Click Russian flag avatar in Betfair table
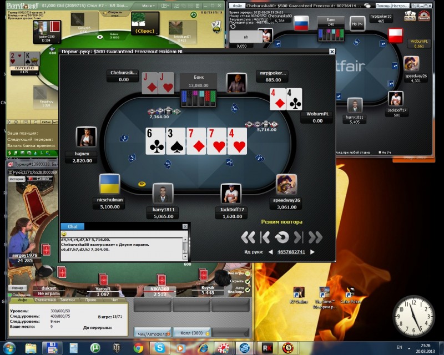This screenshot has height=355, width=444. [301, 23]
